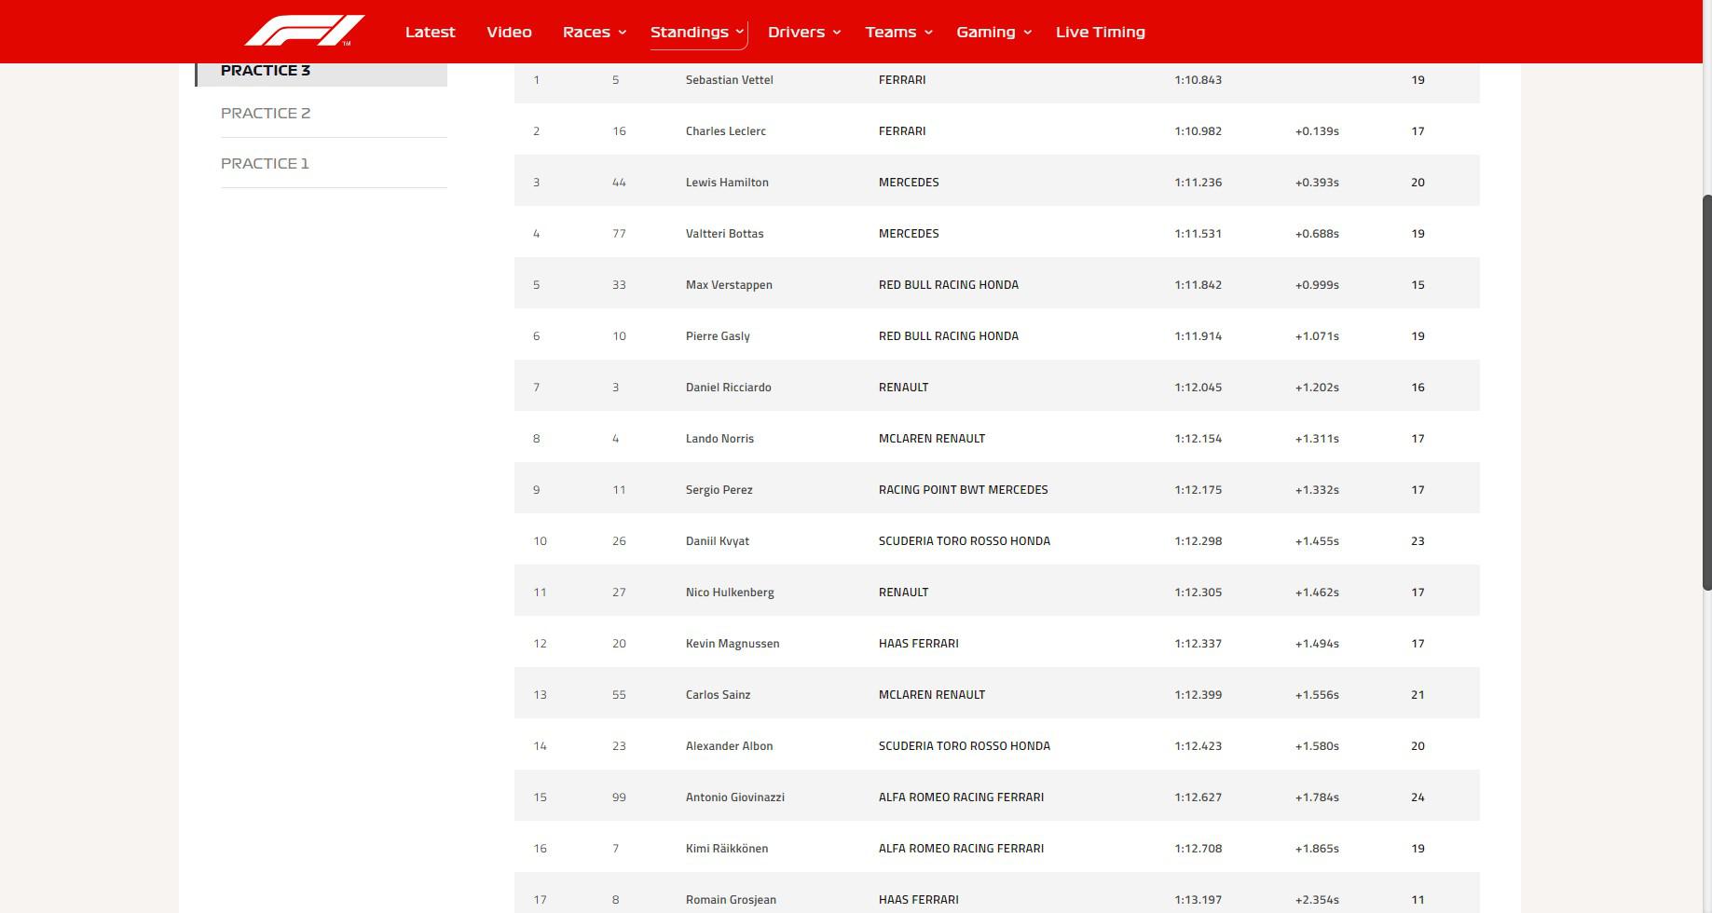Screen dimensions: 1712x913
Task: Click Carlos Sainz's name
Action: pos(718,695)
